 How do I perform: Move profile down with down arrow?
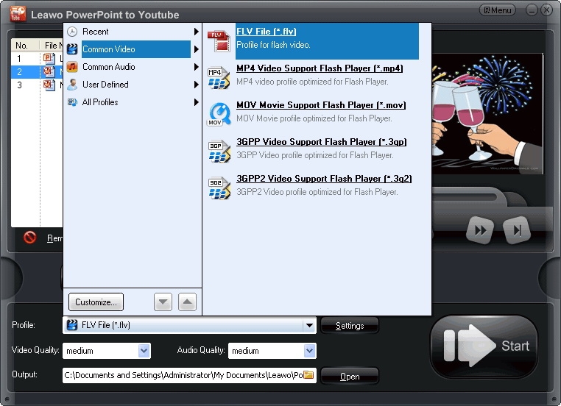(x=163, y=302)
